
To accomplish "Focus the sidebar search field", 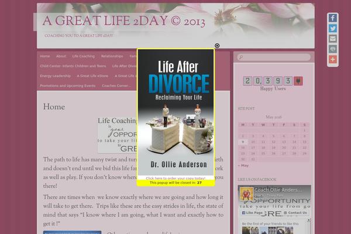I will point(274,57).
